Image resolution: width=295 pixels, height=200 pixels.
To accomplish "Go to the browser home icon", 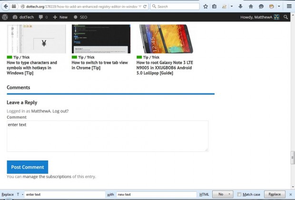I will coord(251,7).
